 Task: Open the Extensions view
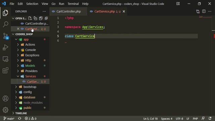tap(5, 70)
